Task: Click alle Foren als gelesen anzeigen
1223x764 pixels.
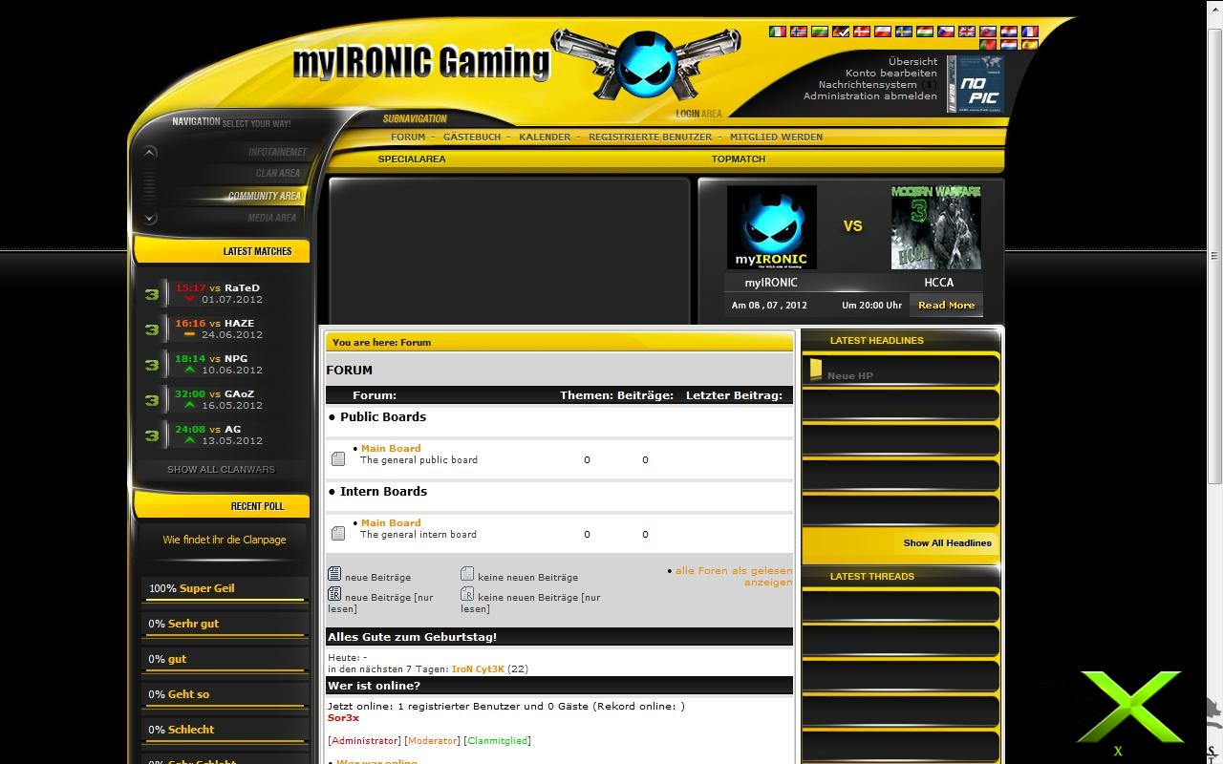Action: point(734,576)
